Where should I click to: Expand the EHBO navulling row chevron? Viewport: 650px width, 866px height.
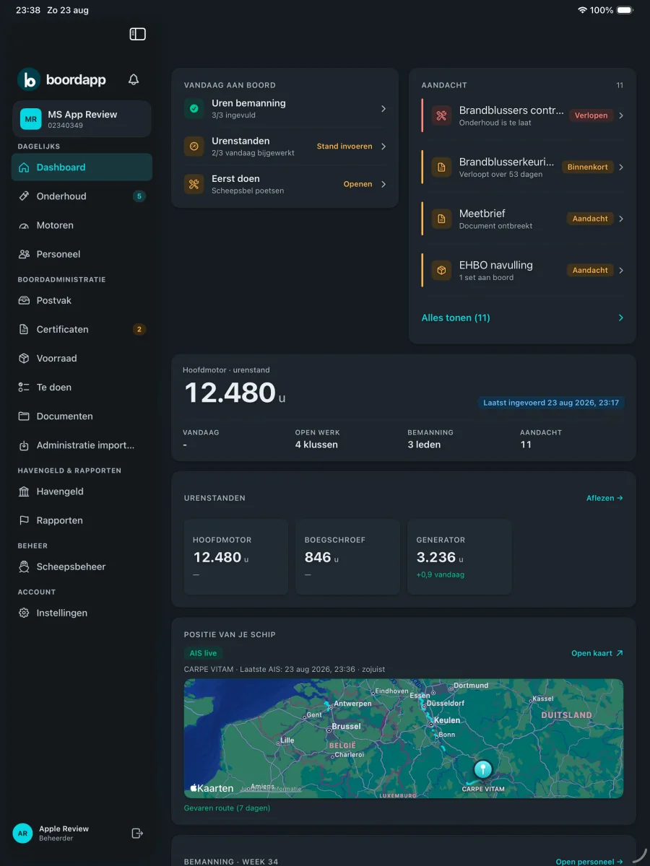621,270
